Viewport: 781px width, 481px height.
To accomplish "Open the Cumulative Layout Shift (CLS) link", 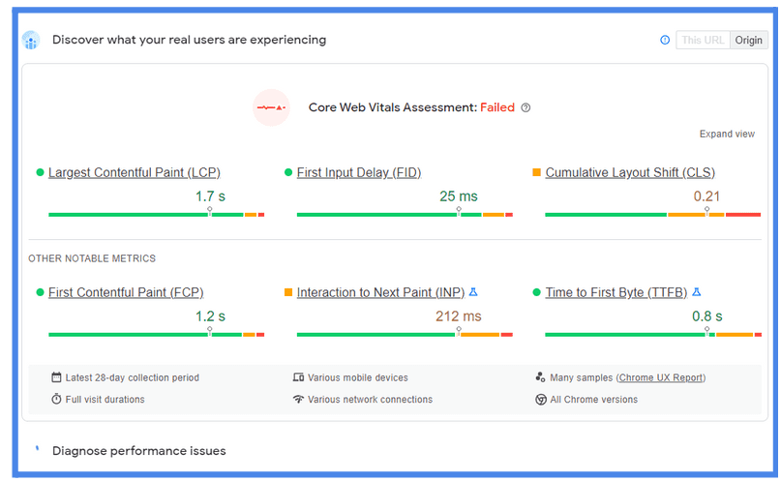I will click(630, 172).
